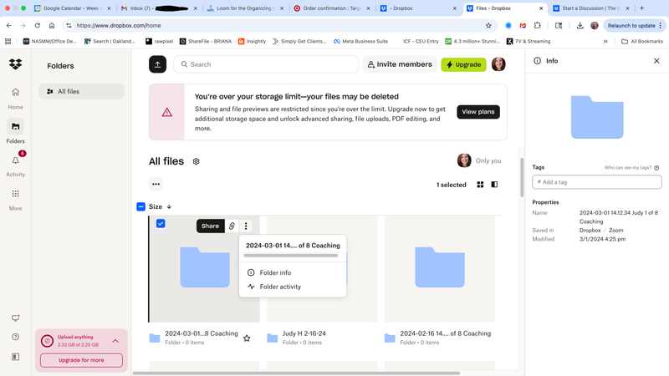The image size is (669, 376).
Task: Open All files in Folders pane
Action: 81,91
